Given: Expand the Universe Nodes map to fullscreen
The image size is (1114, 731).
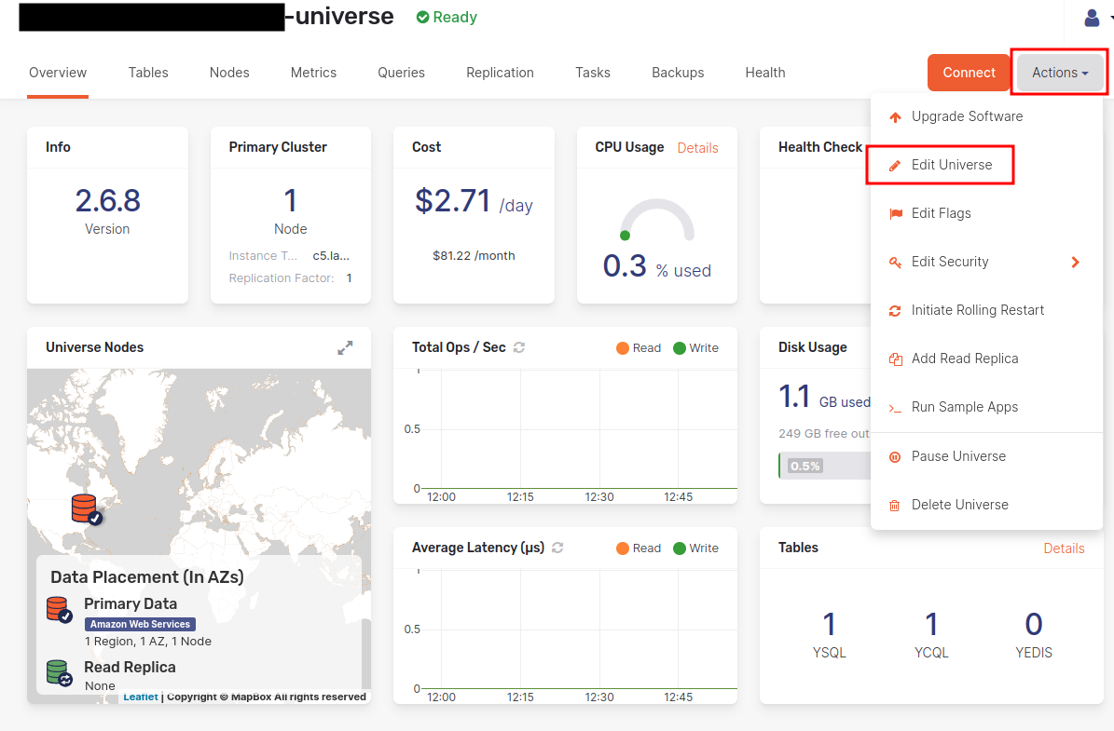Looking at the screenshot, I should (x=345, y=347).
